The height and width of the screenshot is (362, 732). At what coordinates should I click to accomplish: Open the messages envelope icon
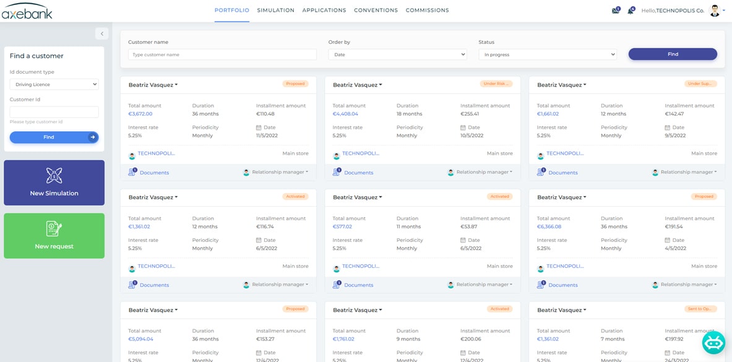pos(615,11)
